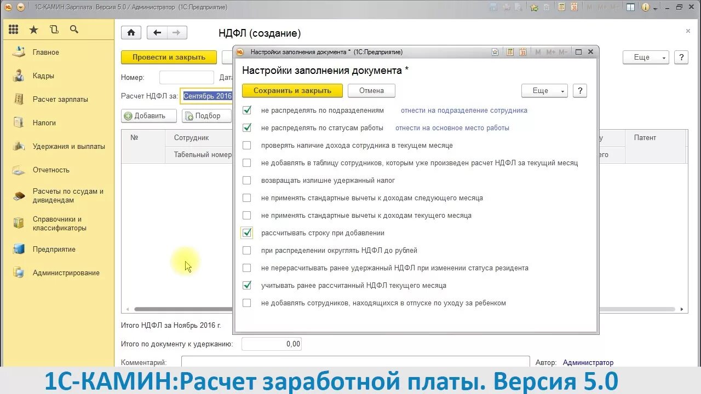Click favorites star in settings dialog title bar
The height and width of the screenshot is (394, 701).
coord(495,52)
